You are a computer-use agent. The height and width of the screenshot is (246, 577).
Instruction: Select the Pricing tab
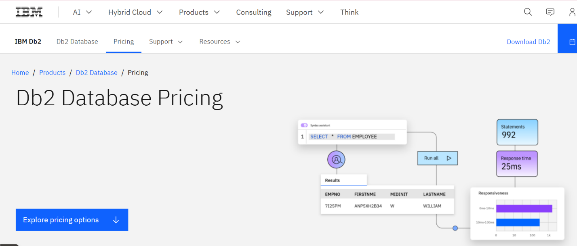click(x=124, y=42)
